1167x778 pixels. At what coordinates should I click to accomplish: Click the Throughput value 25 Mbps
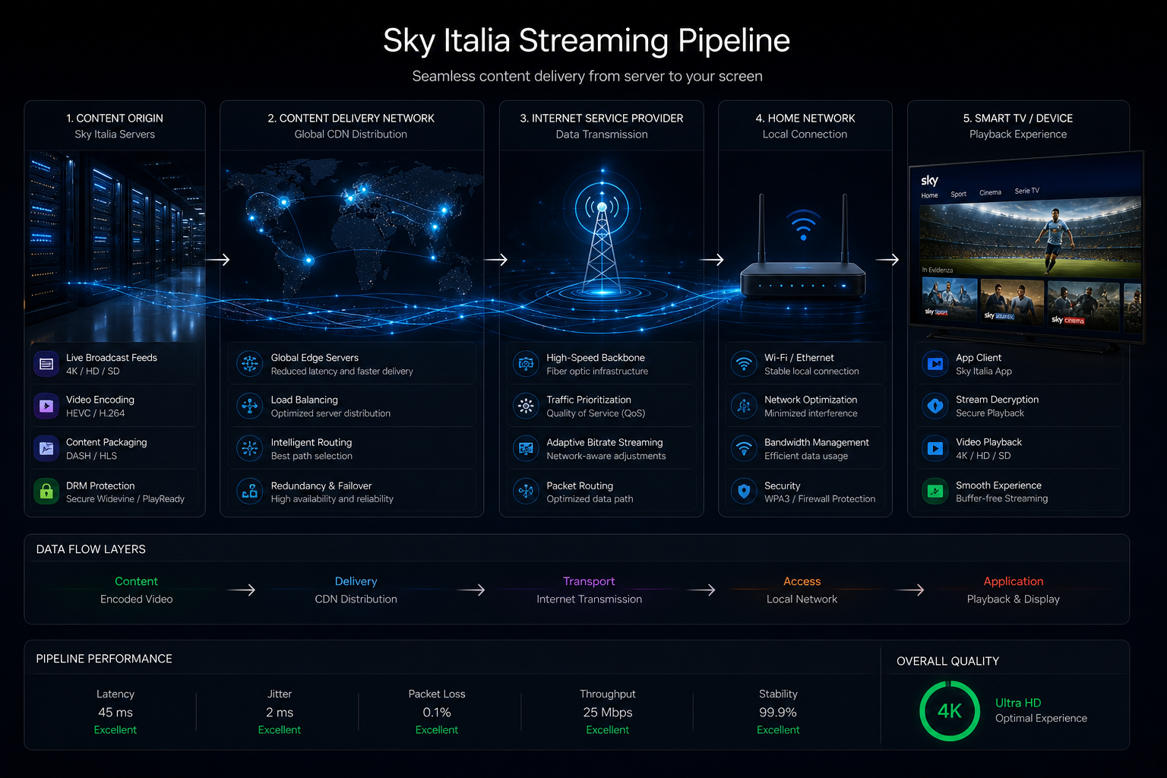pyautogui.click(x=608, y=713)
